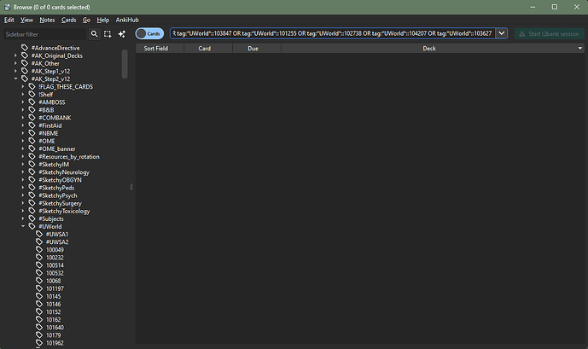
Task: Select the #SketchyOBGYN tag
Action: (x=64, y=180)
